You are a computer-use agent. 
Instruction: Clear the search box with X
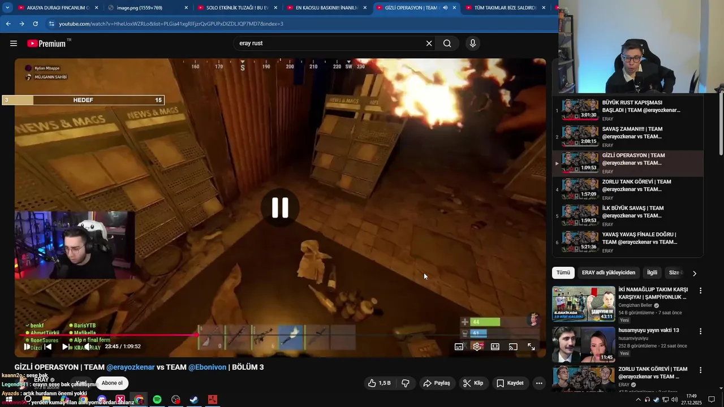[x=429, y=44]
